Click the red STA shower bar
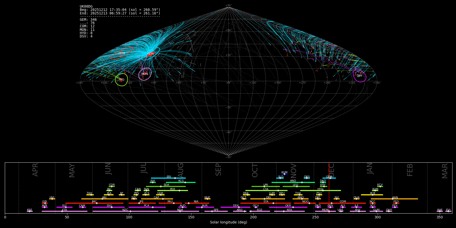 point(266,203)
